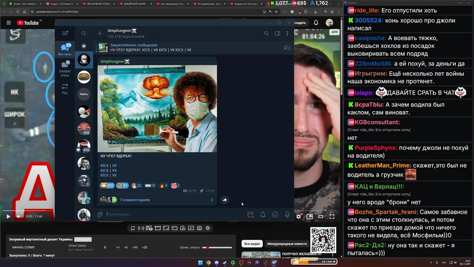This screenshot has height=267, width=474.
Task: Click reaction with 203 count
Action: point(107,185)
